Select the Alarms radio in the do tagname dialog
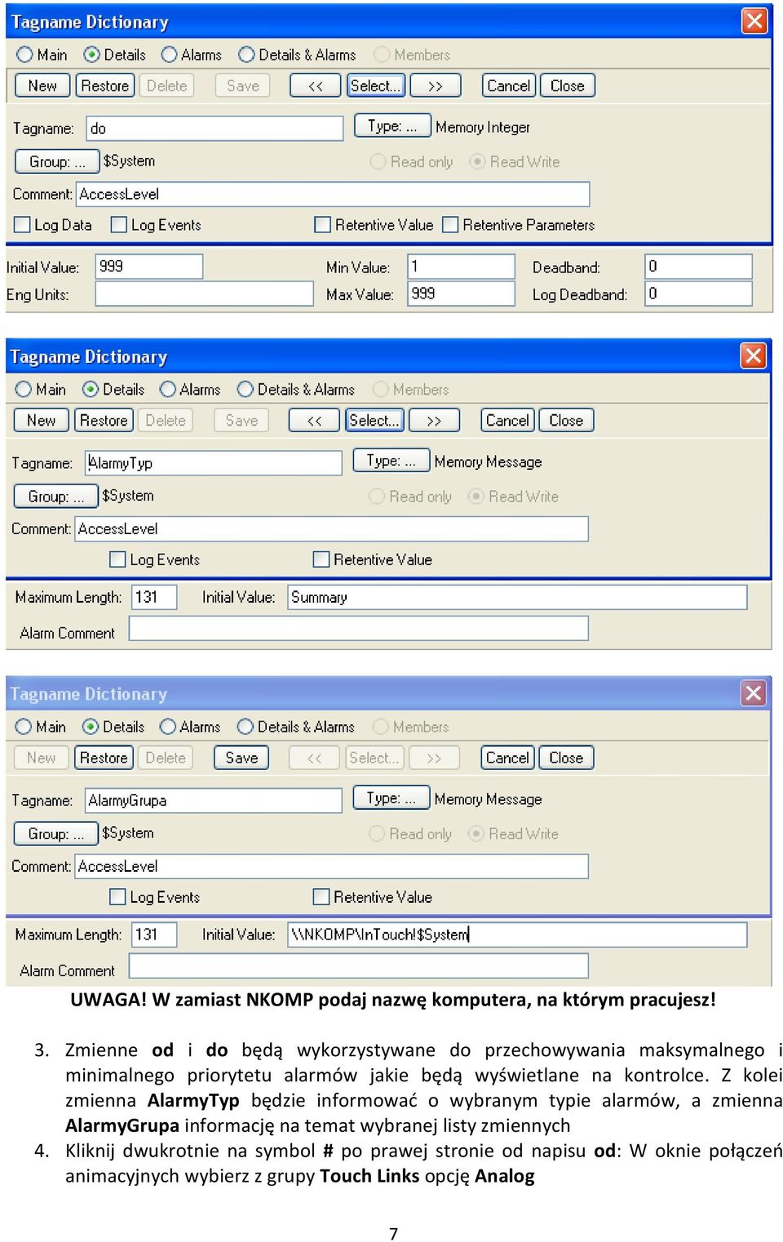The image size is (783, 1242). [x=169, y=55]
